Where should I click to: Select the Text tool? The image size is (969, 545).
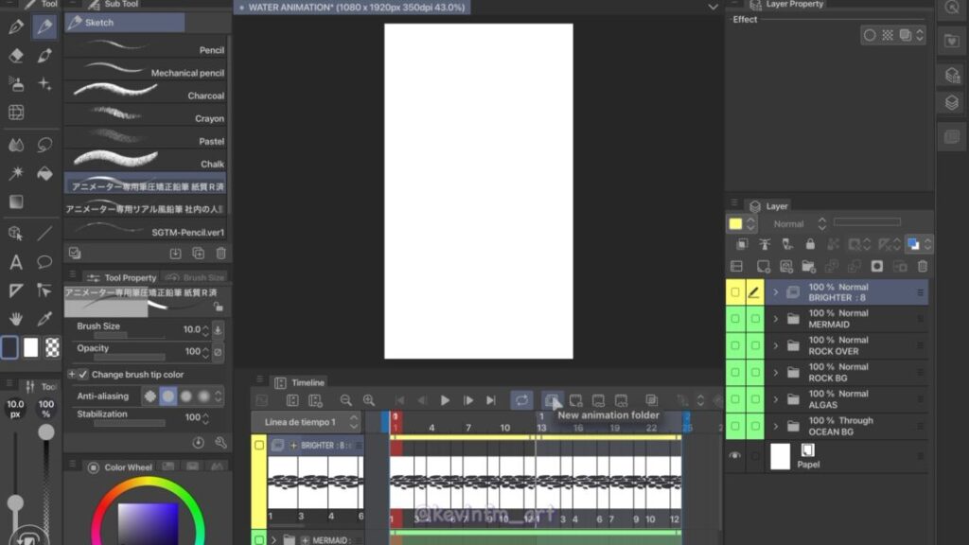[16, 262]
